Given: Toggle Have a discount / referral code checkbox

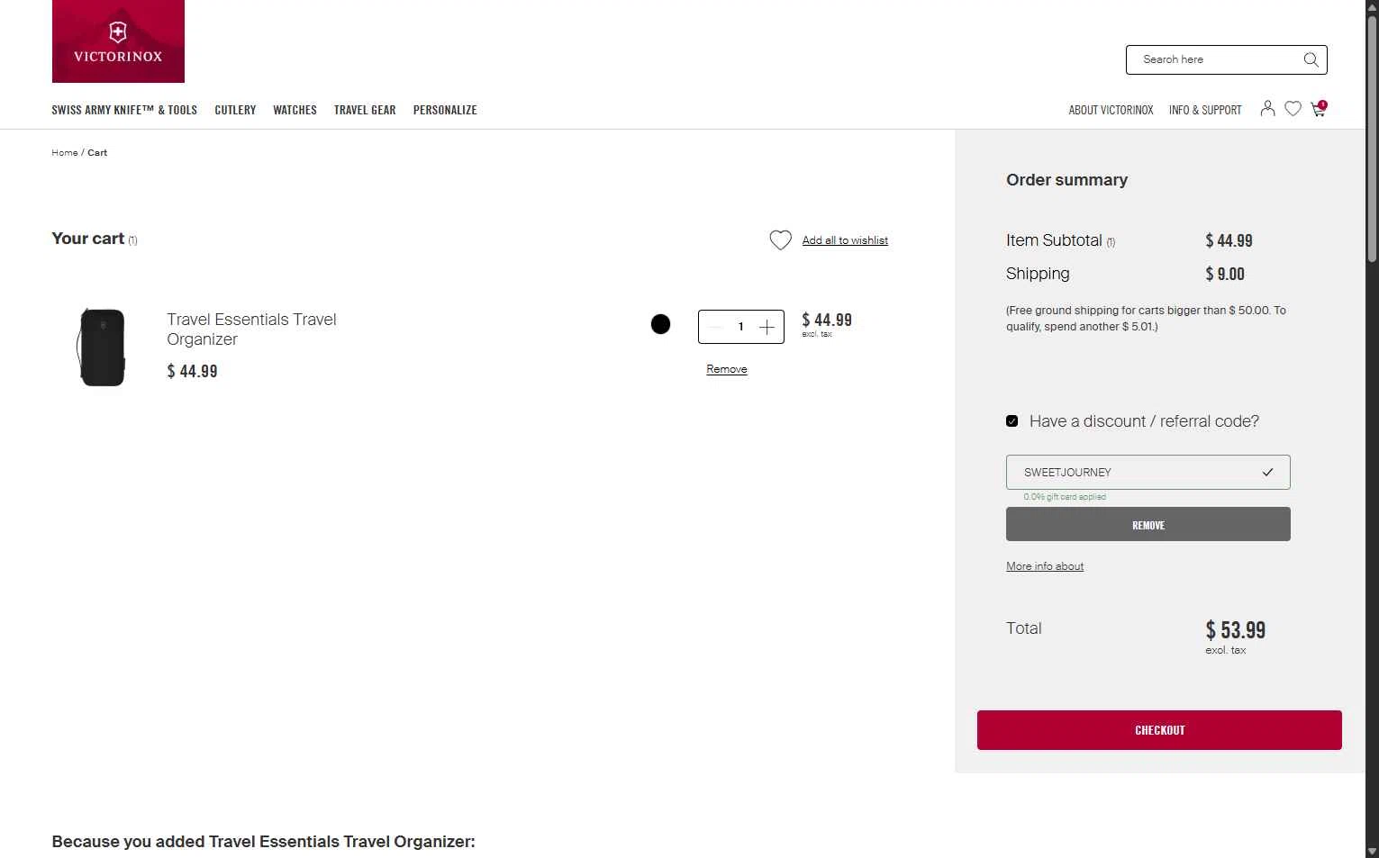Looking at the screenshot, I should click(x=1012, y=421).
